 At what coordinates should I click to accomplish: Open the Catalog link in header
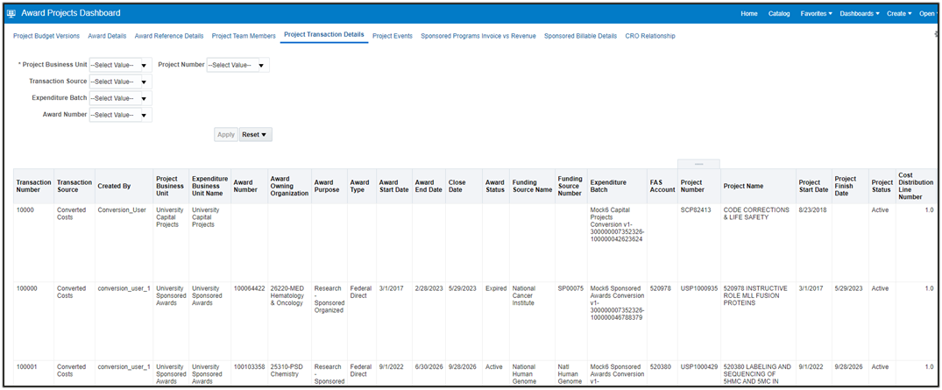click(x=779, y=13)
